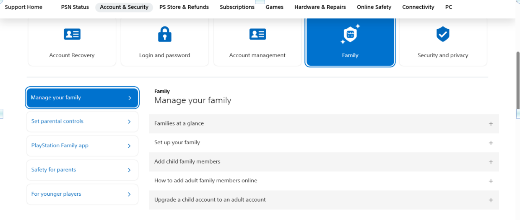Click Upgrade a child account text
Image resolution: width=520 pixels, height=220 pixels.
210,200
